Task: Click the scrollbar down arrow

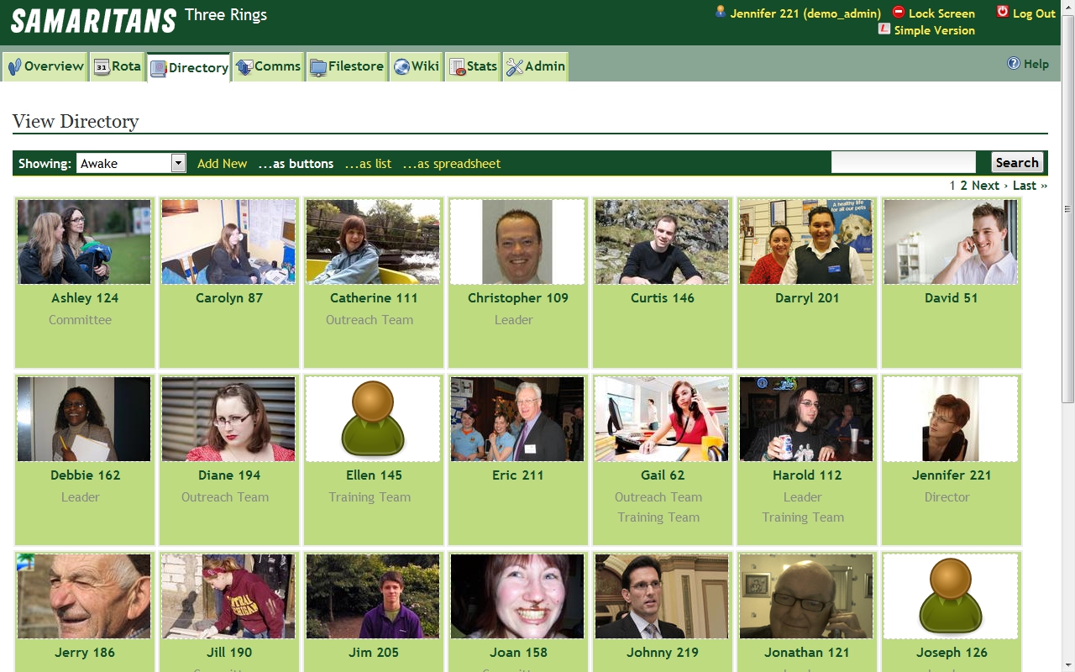Action: [1067, 665]
